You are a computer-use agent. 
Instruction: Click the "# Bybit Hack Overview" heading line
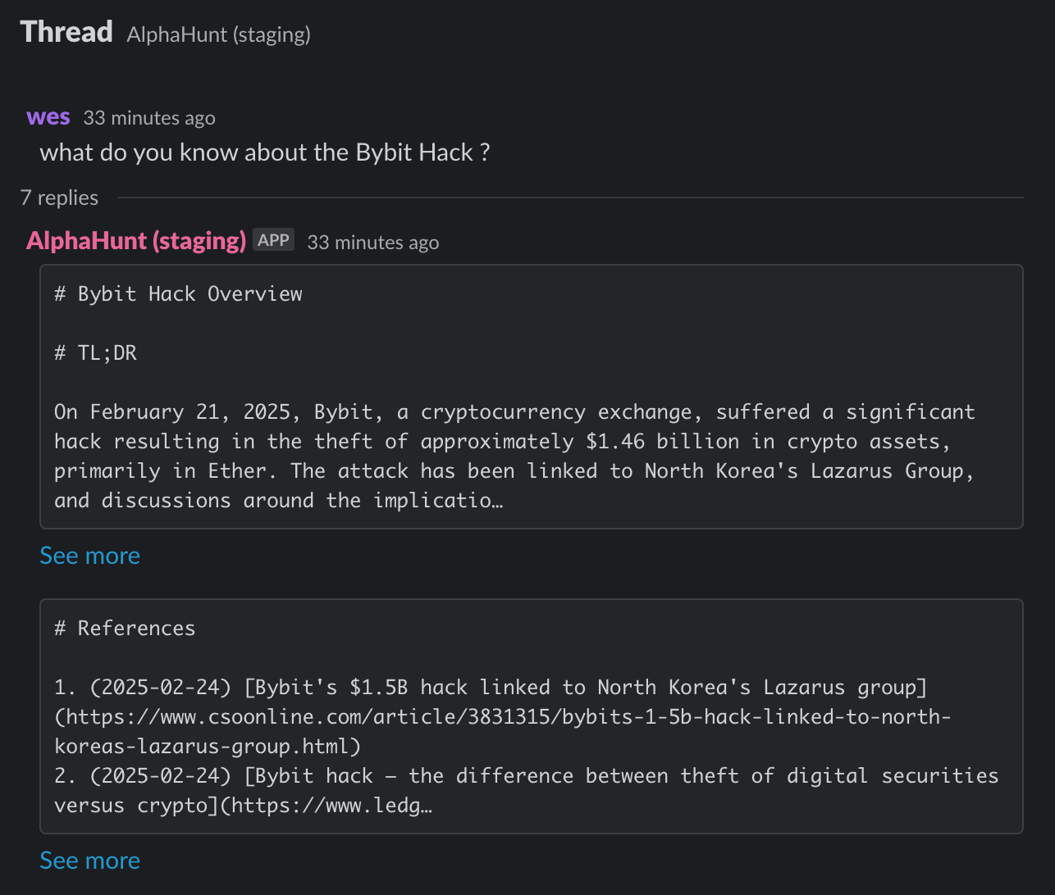click(x=178, y=294)
